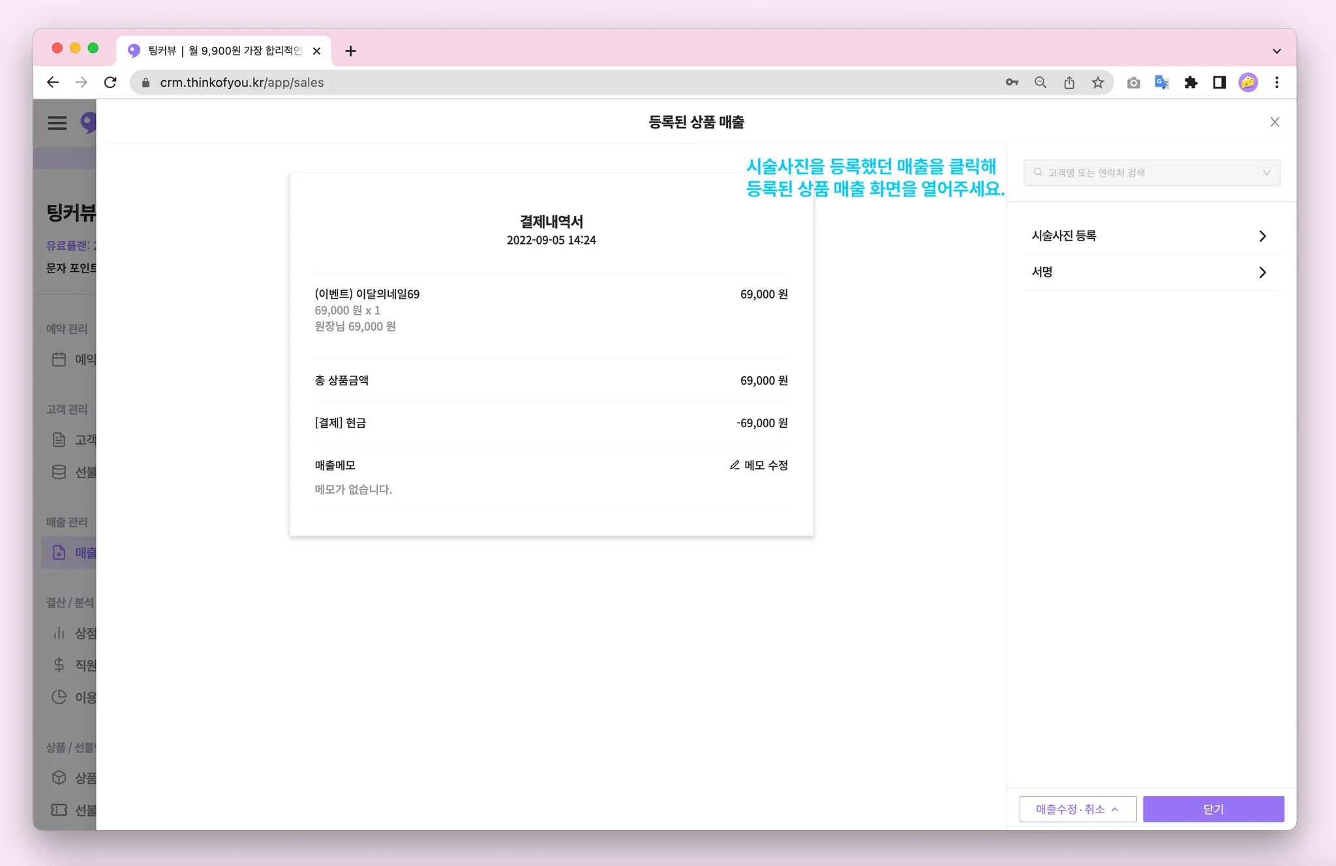This screenshot has width=1336, height=866.
Task: Click the password key icon
Action: [1012, 82]
